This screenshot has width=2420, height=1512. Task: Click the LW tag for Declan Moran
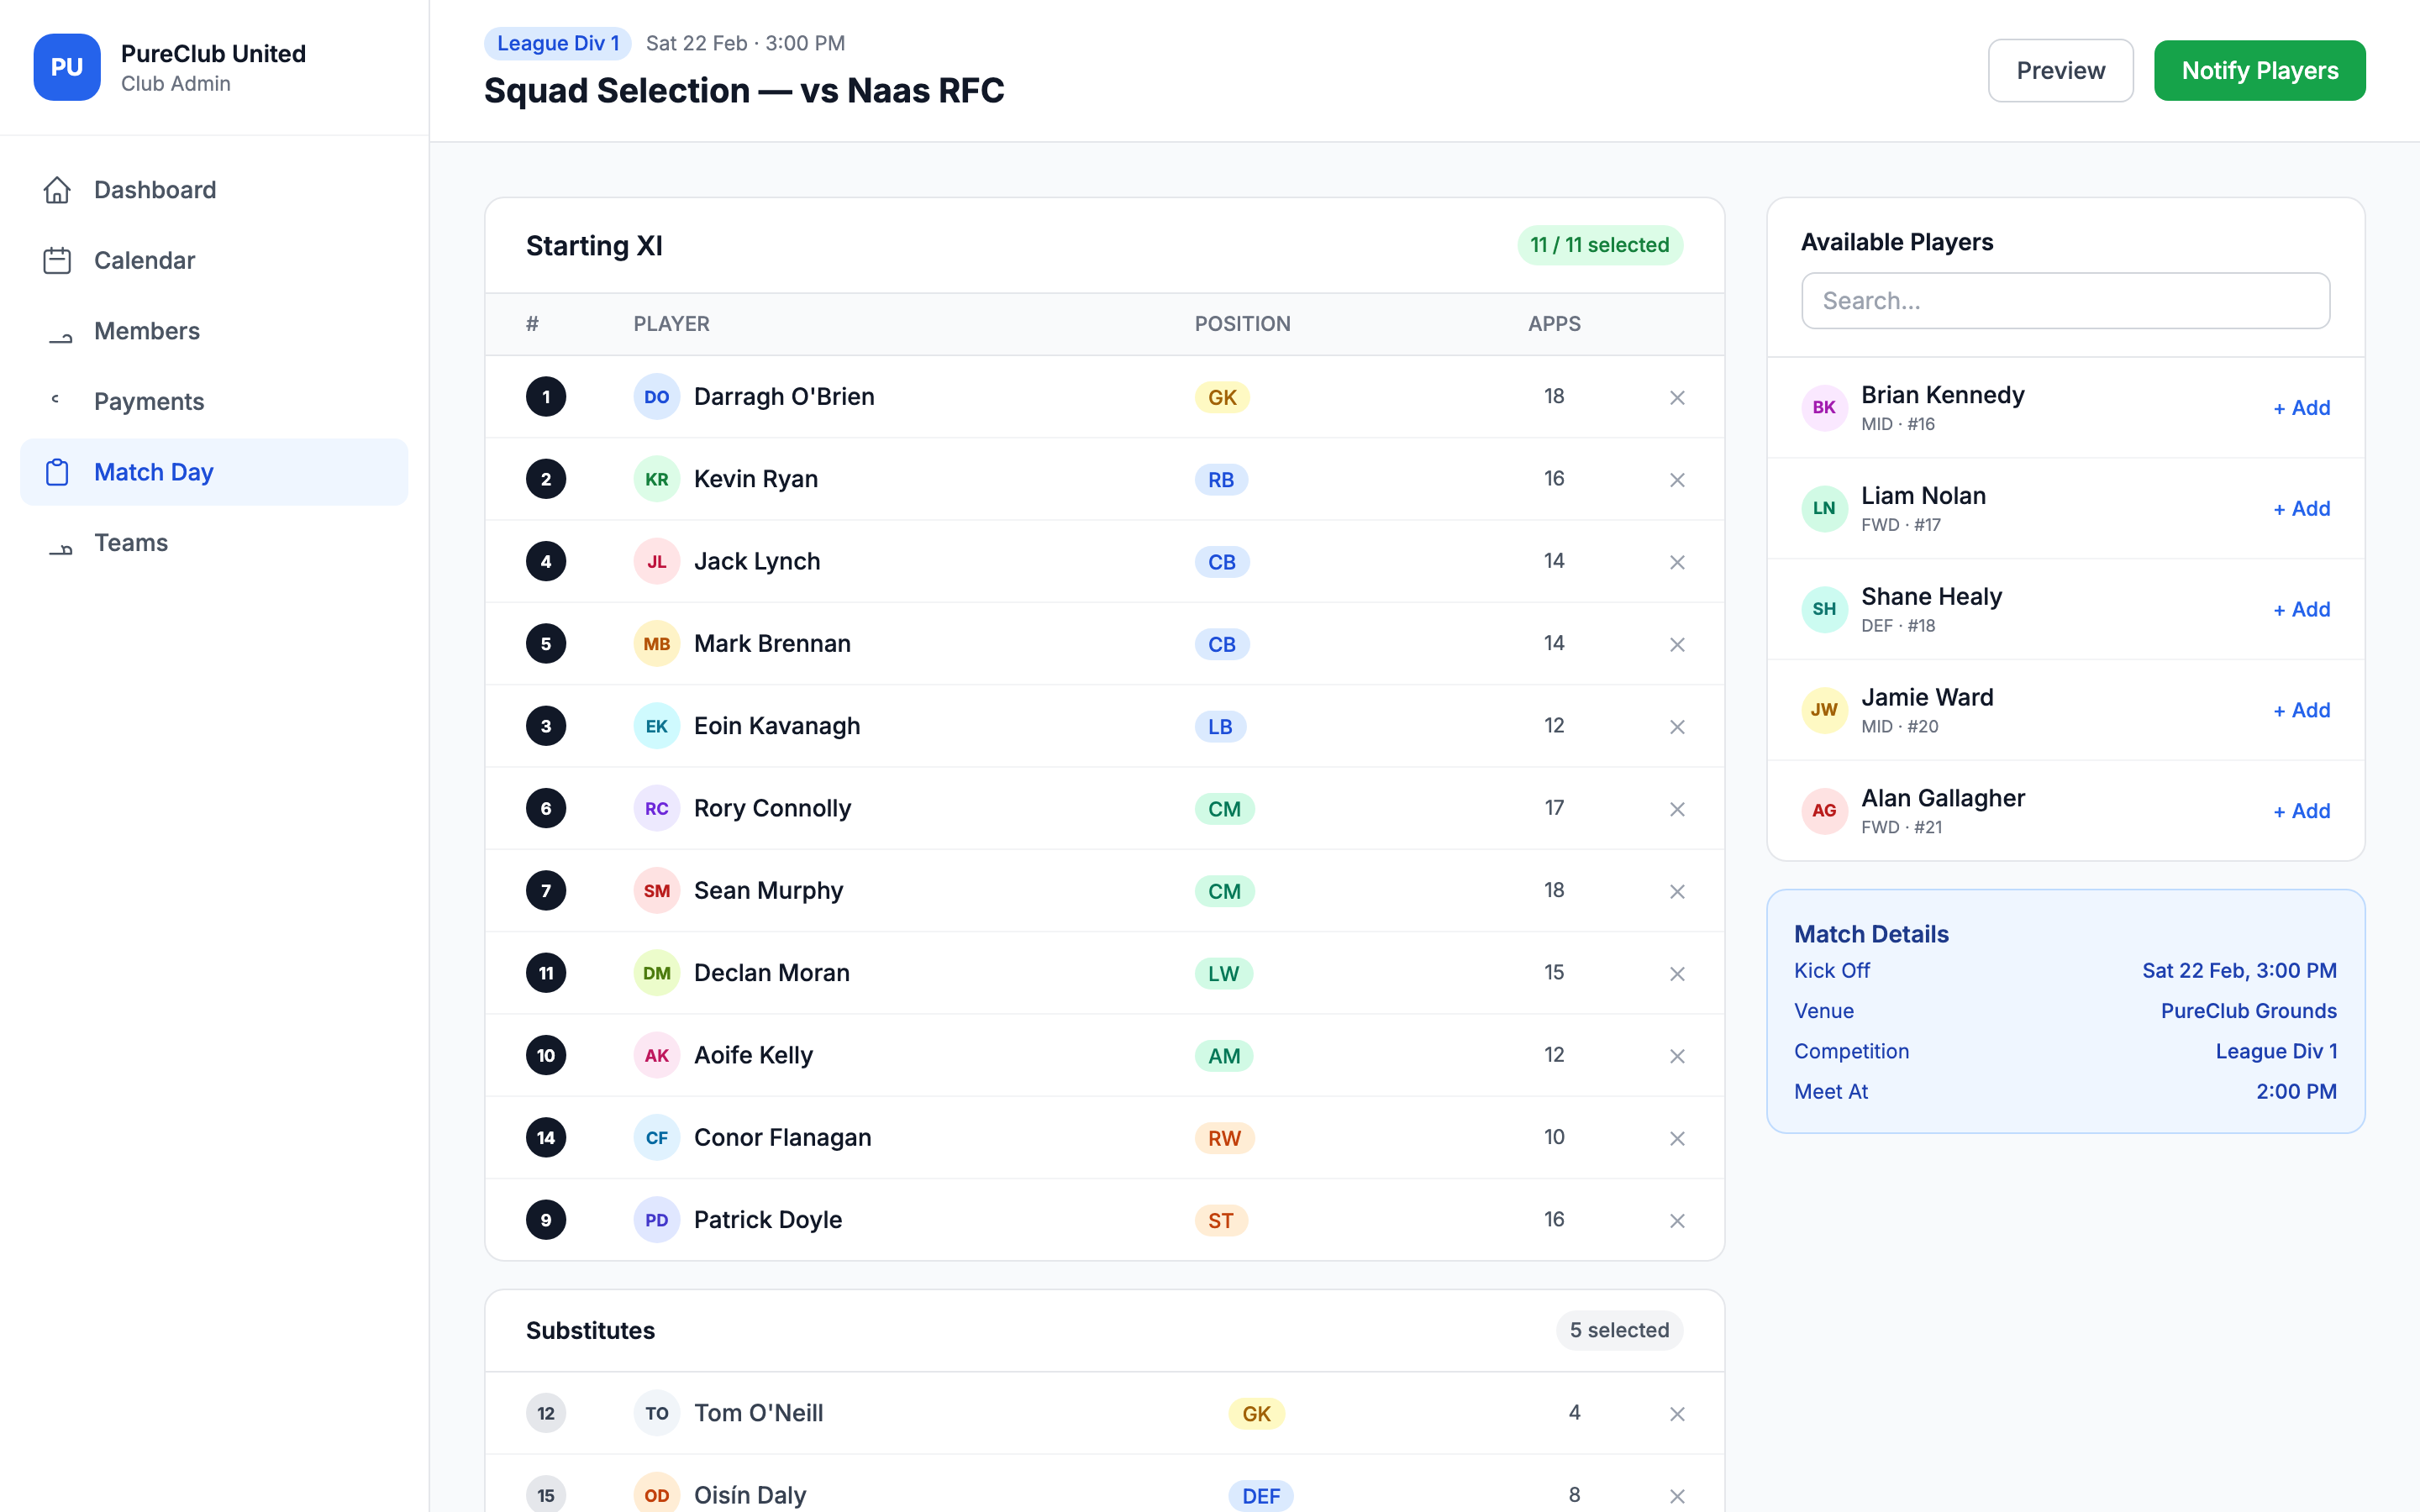(1224, 973)
